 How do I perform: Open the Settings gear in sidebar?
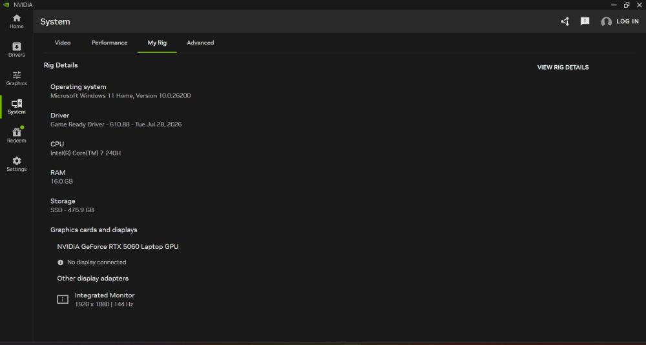pyautogui.click(x=17, y=164)
